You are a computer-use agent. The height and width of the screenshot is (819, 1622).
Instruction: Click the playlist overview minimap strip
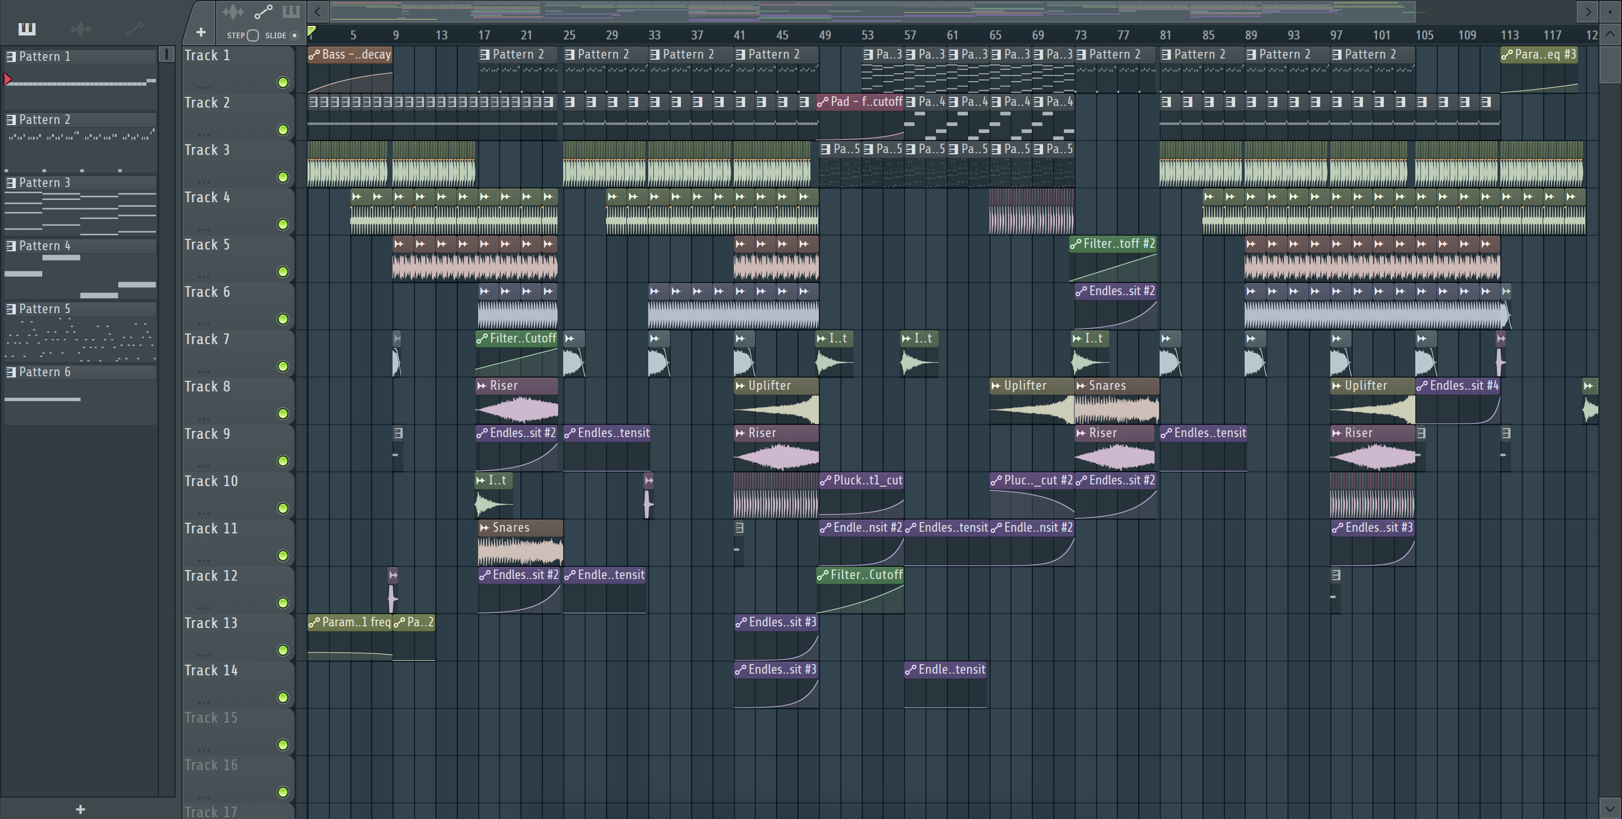click(x=873, y=11)
